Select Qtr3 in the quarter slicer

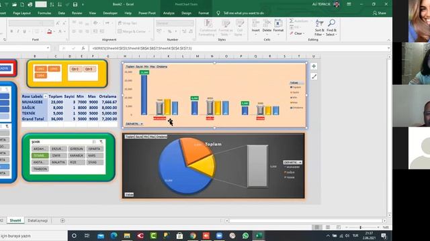[89, 69]
